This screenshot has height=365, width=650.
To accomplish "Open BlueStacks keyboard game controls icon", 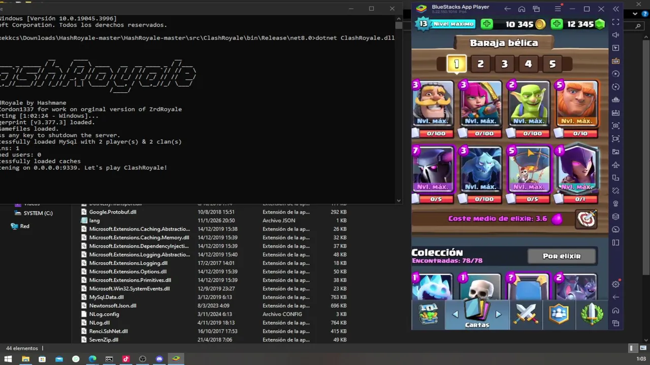I will tap(615, 61).
